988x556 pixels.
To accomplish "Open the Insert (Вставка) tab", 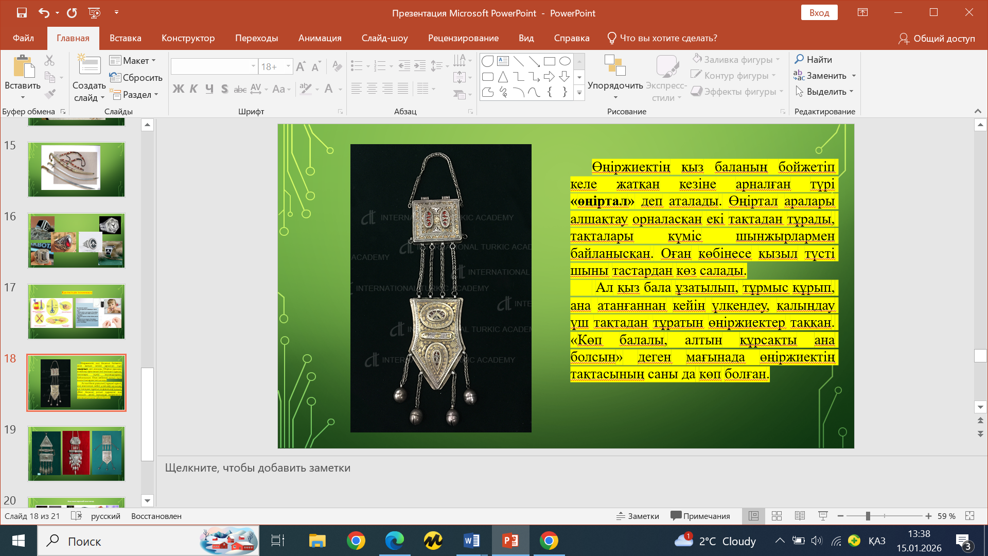I will pos(125,38).
